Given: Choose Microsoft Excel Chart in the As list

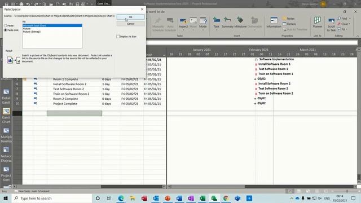Looking at the screenshot, I should click(52, 25).
